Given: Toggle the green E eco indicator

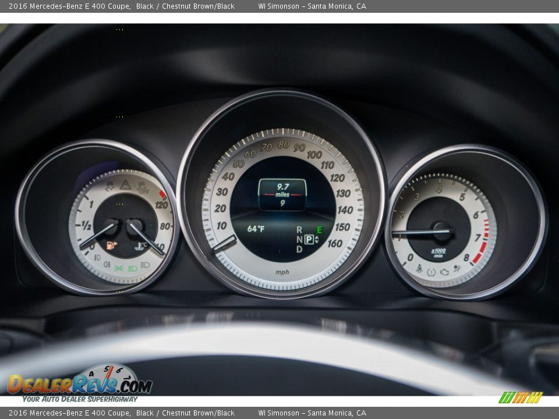Looking at the screenshot, I should point(319,229).
